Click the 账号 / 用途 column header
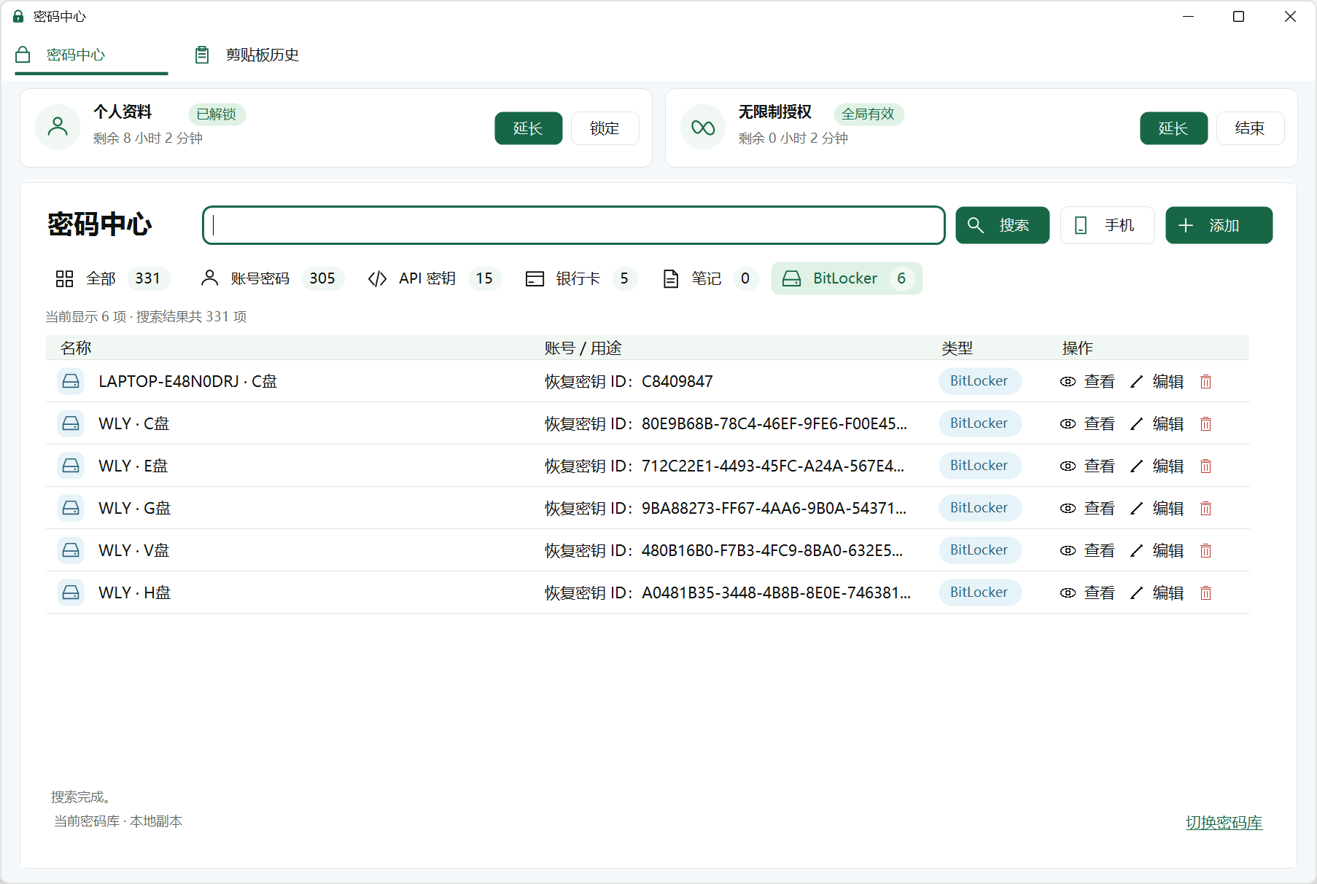Image resolution: width=1317 pixels, height=884 pixels. [x=583, y=348]
